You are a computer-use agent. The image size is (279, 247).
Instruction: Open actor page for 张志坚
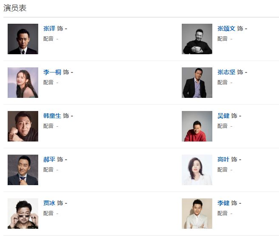pos(226,72)
